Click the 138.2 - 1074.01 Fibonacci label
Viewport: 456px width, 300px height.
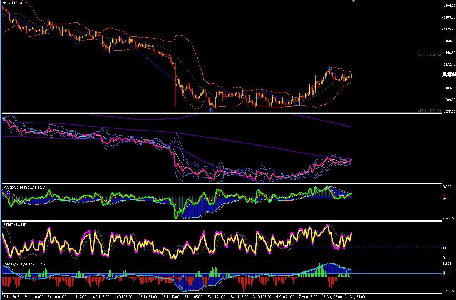[x=430, y=111]
